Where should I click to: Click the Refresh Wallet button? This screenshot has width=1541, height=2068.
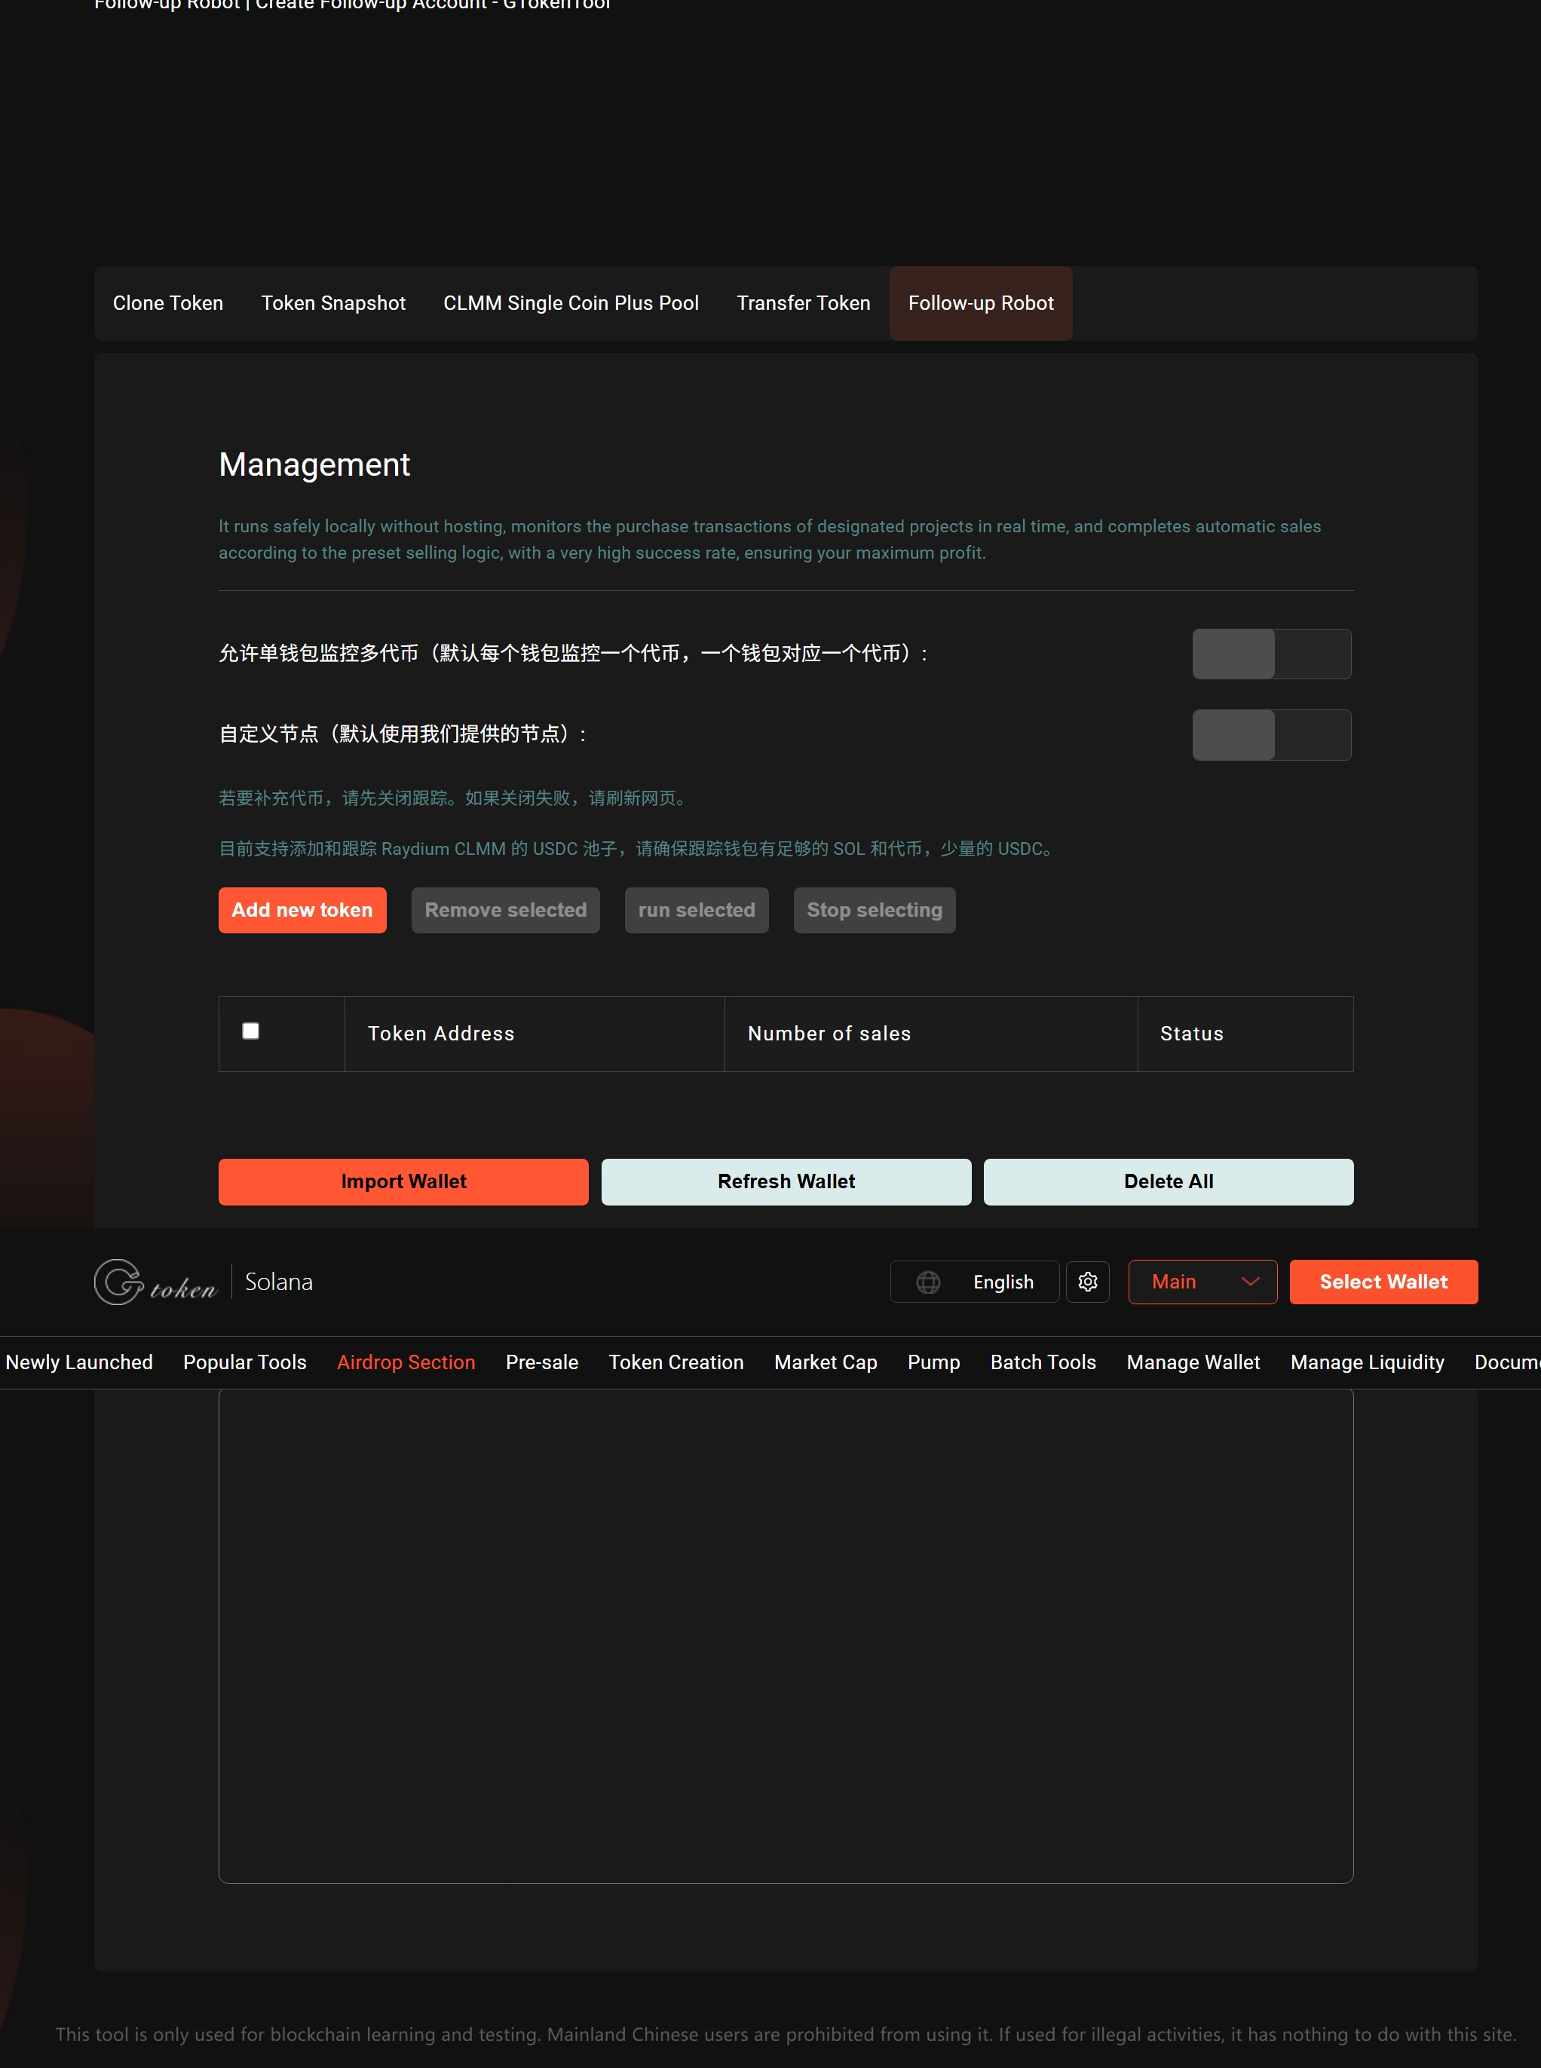[786, 1181]
